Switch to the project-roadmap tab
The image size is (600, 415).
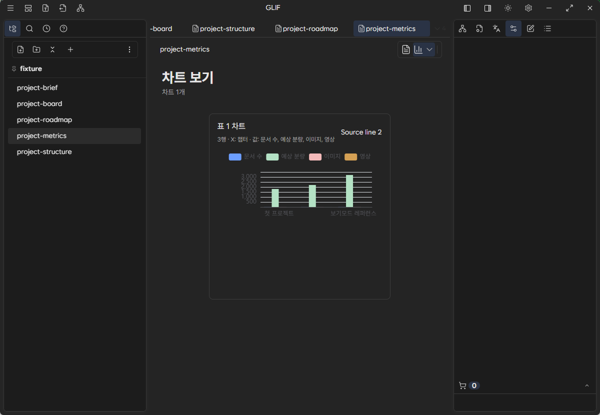(306, 28)
